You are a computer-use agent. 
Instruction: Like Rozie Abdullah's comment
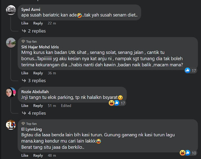[25, 106]
